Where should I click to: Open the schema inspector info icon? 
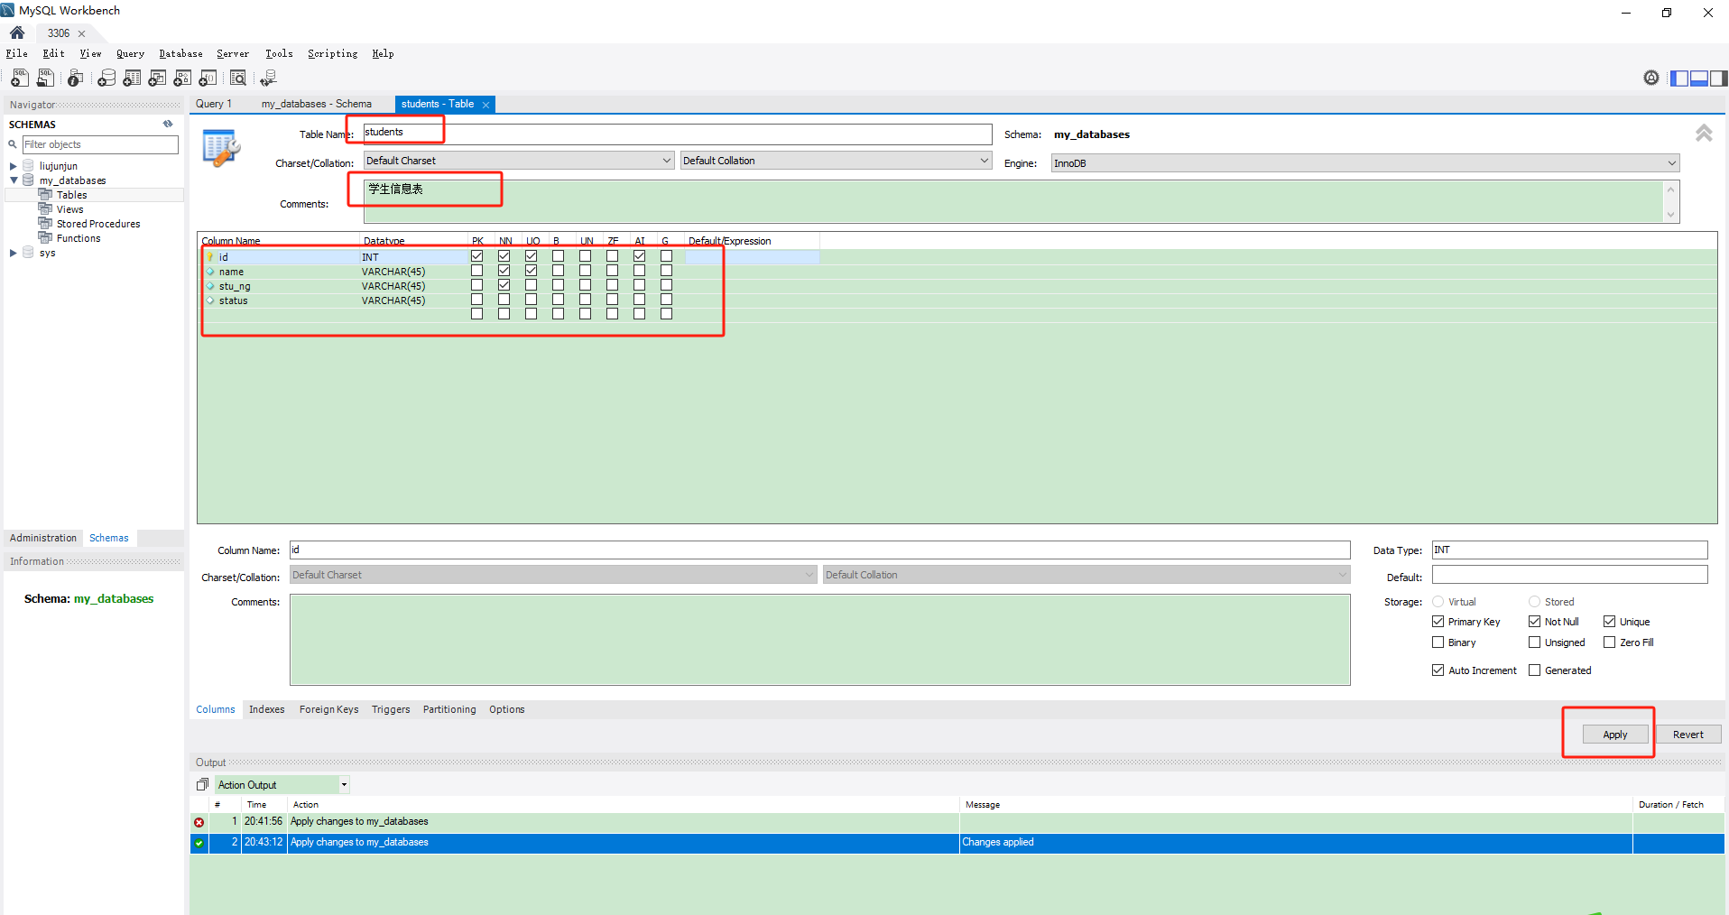76,79
